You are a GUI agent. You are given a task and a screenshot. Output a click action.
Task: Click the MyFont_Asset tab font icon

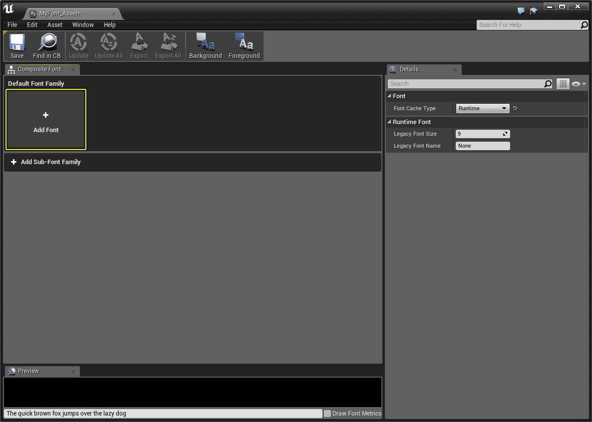click(x=33, y=13)
